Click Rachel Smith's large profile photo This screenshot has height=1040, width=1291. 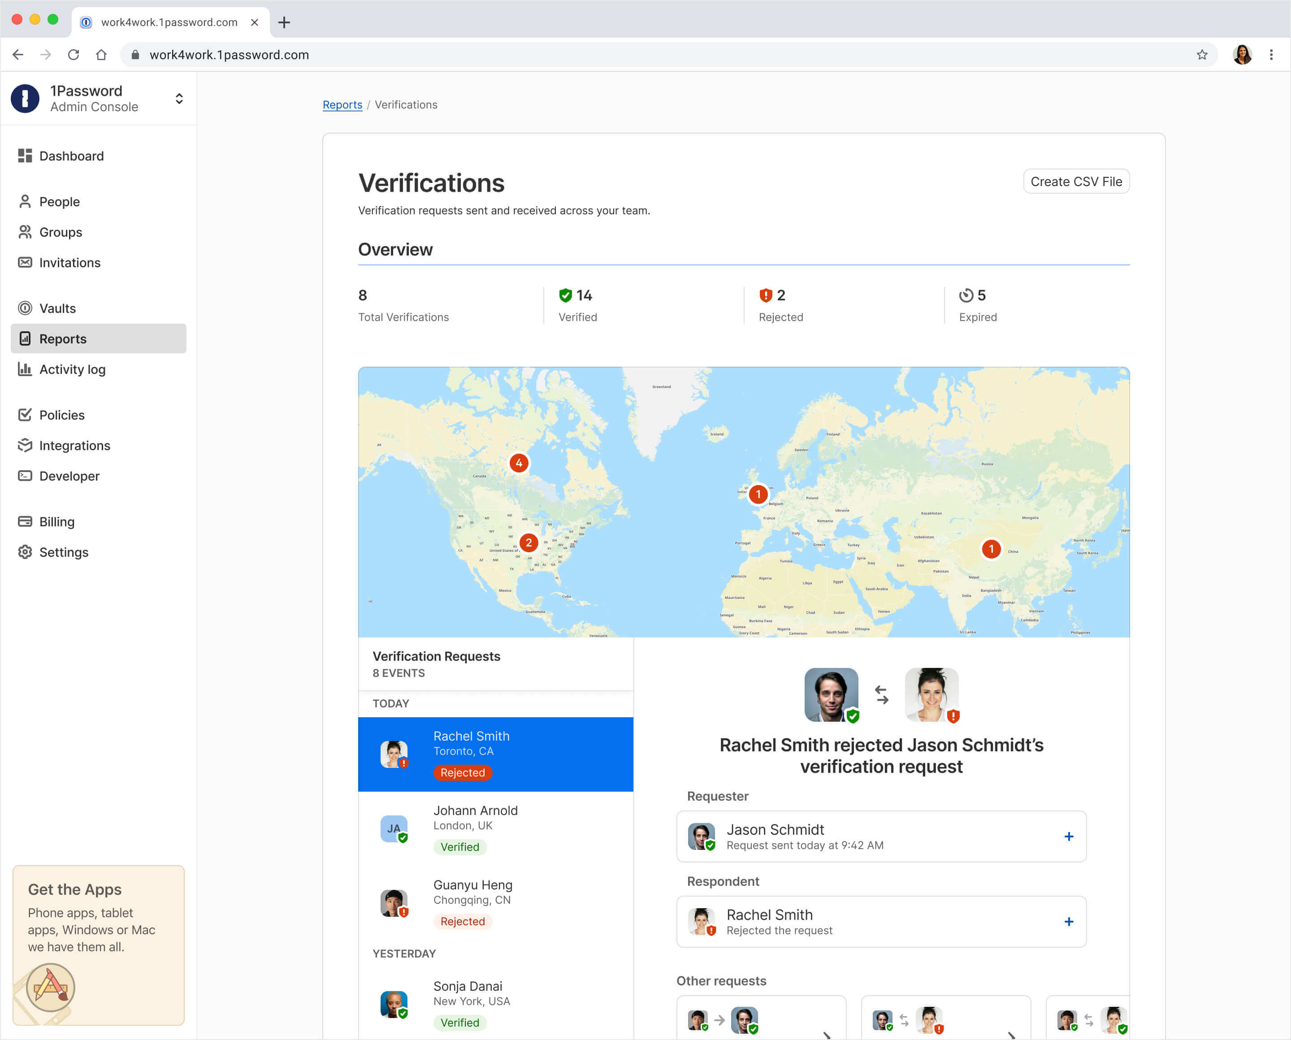point(931,695)
